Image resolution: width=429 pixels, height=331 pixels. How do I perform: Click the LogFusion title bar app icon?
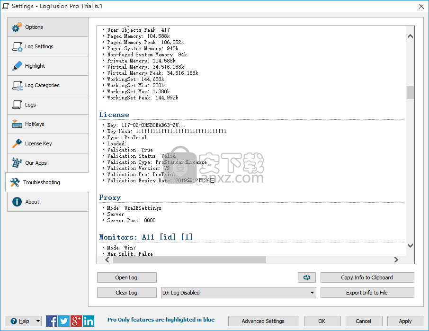coord(6,6)
